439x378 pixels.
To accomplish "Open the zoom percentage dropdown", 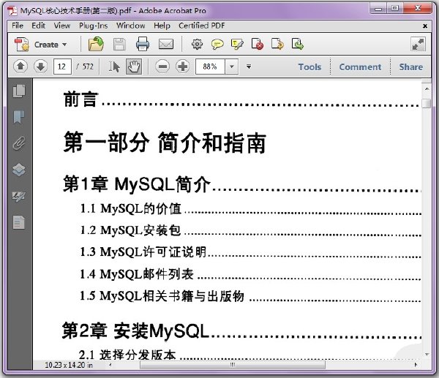I will (x=232, y=67).
